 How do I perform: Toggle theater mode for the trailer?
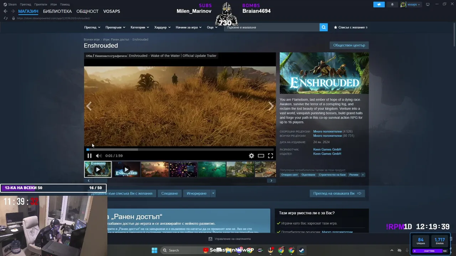(x=261, y=156)
